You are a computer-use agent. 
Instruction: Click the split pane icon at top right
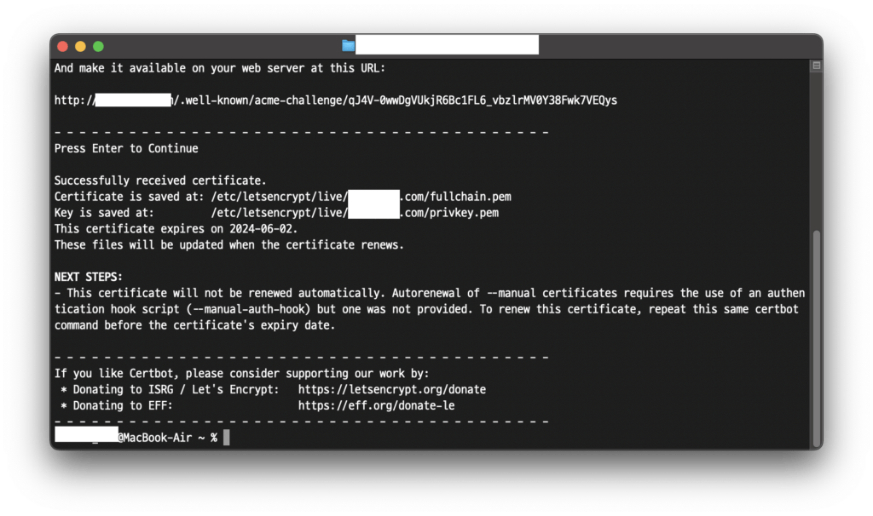pyautogui.click(x=816, y=66)
